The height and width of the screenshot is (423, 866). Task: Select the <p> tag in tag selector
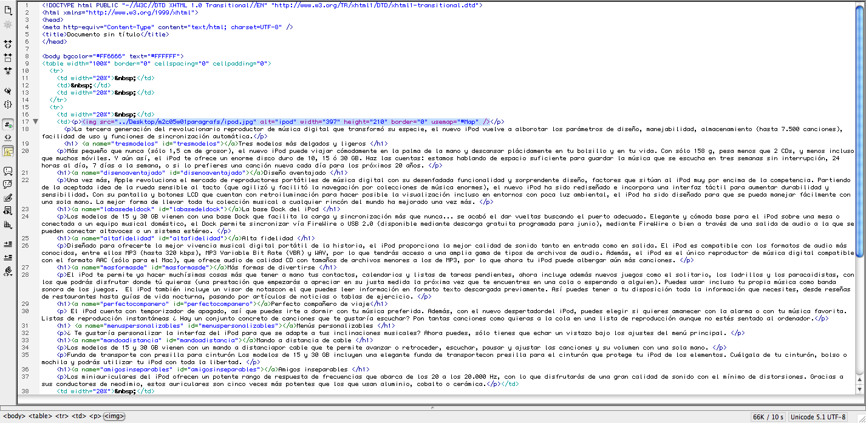[95, 416]
